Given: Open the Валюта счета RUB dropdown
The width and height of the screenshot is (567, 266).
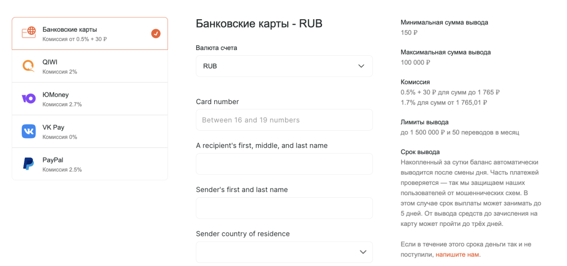Looking at the screenshot, I should [x=284, y=66].
